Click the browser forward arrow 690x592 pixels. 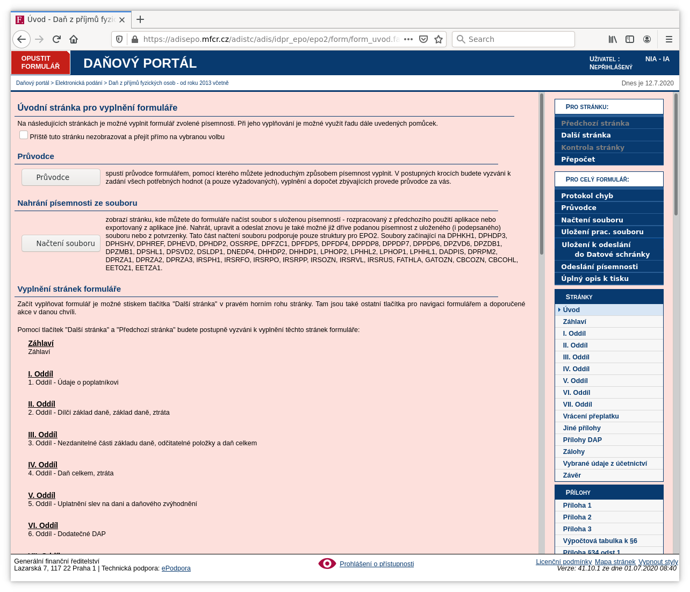[x=39, y=39]
